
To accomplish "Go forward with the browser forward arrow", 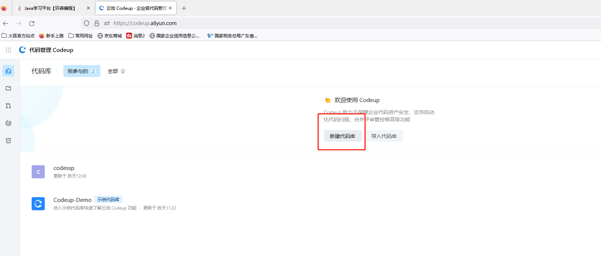I will coord(19,23).
